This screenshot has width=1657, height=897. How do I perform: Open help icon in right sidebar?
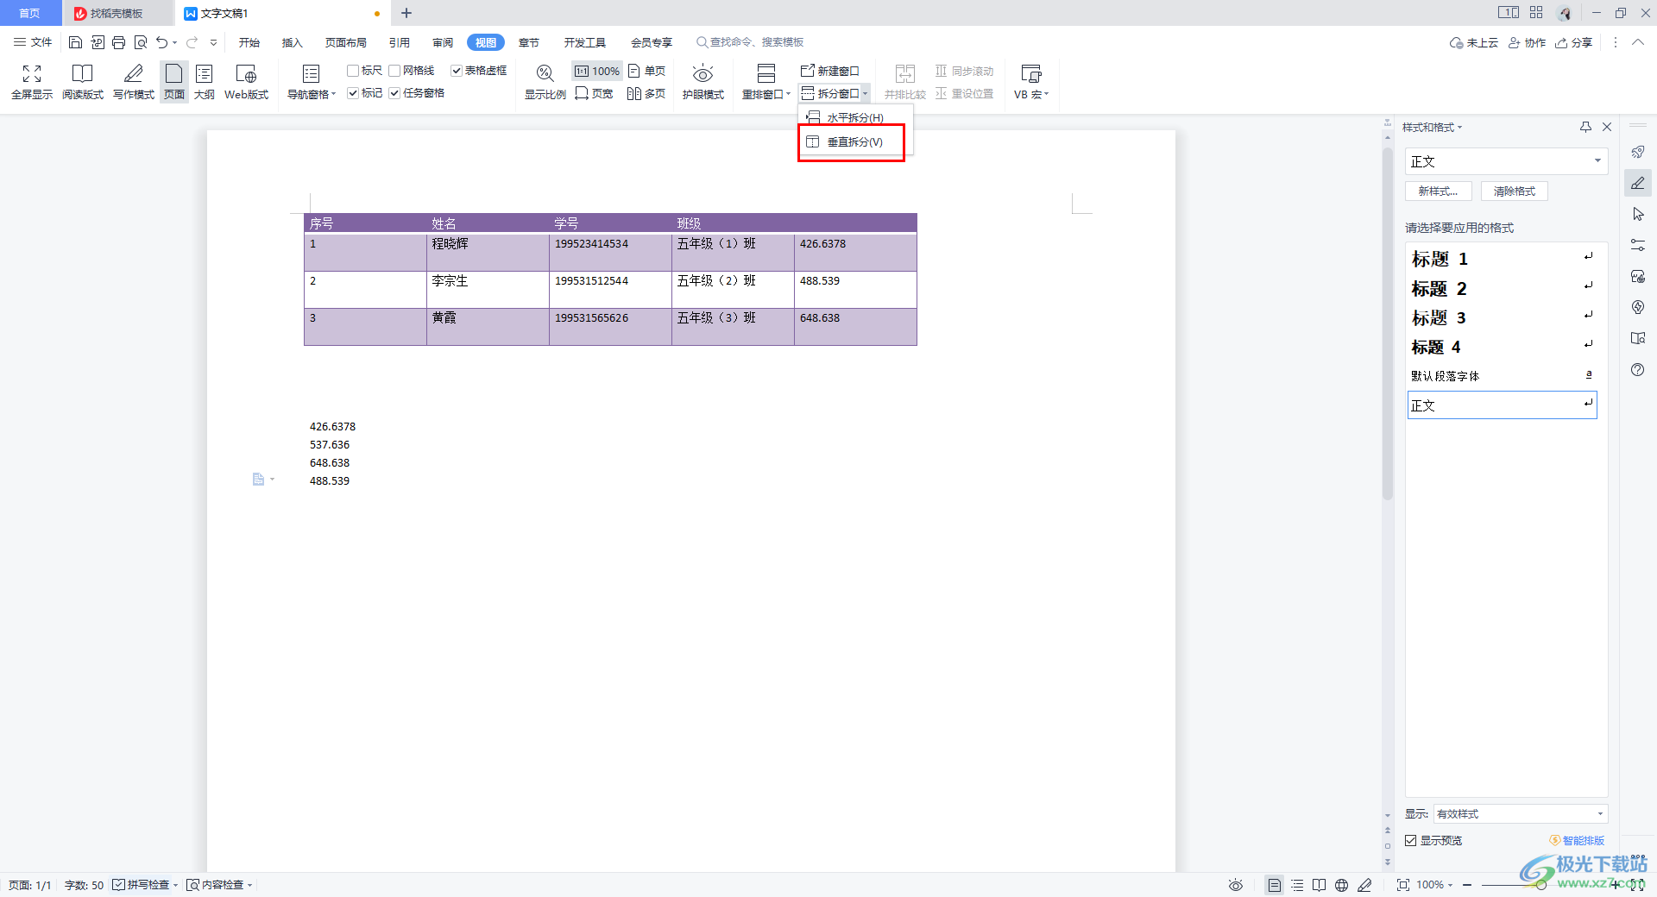point(1638,369)
